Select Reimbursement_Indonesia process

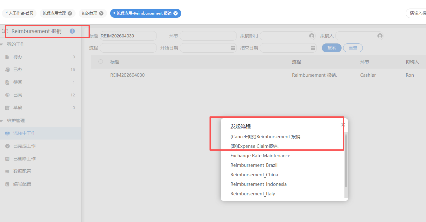258,184
